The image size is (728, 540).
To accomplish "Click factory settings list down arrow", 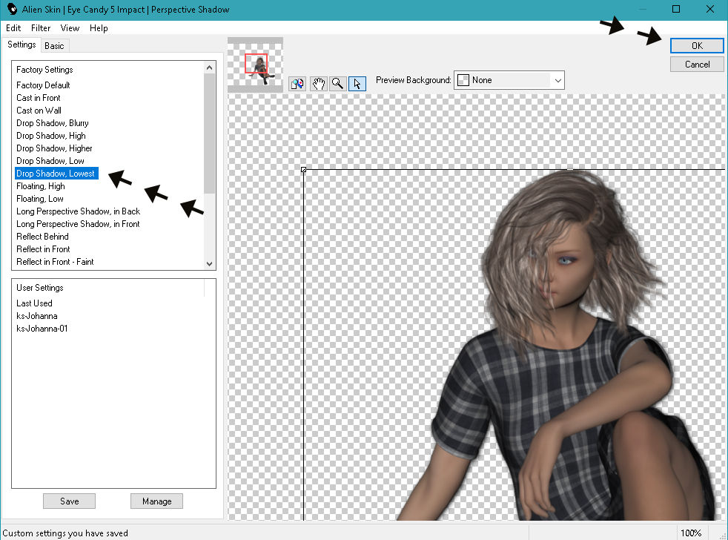I will [x=209, y=263].
